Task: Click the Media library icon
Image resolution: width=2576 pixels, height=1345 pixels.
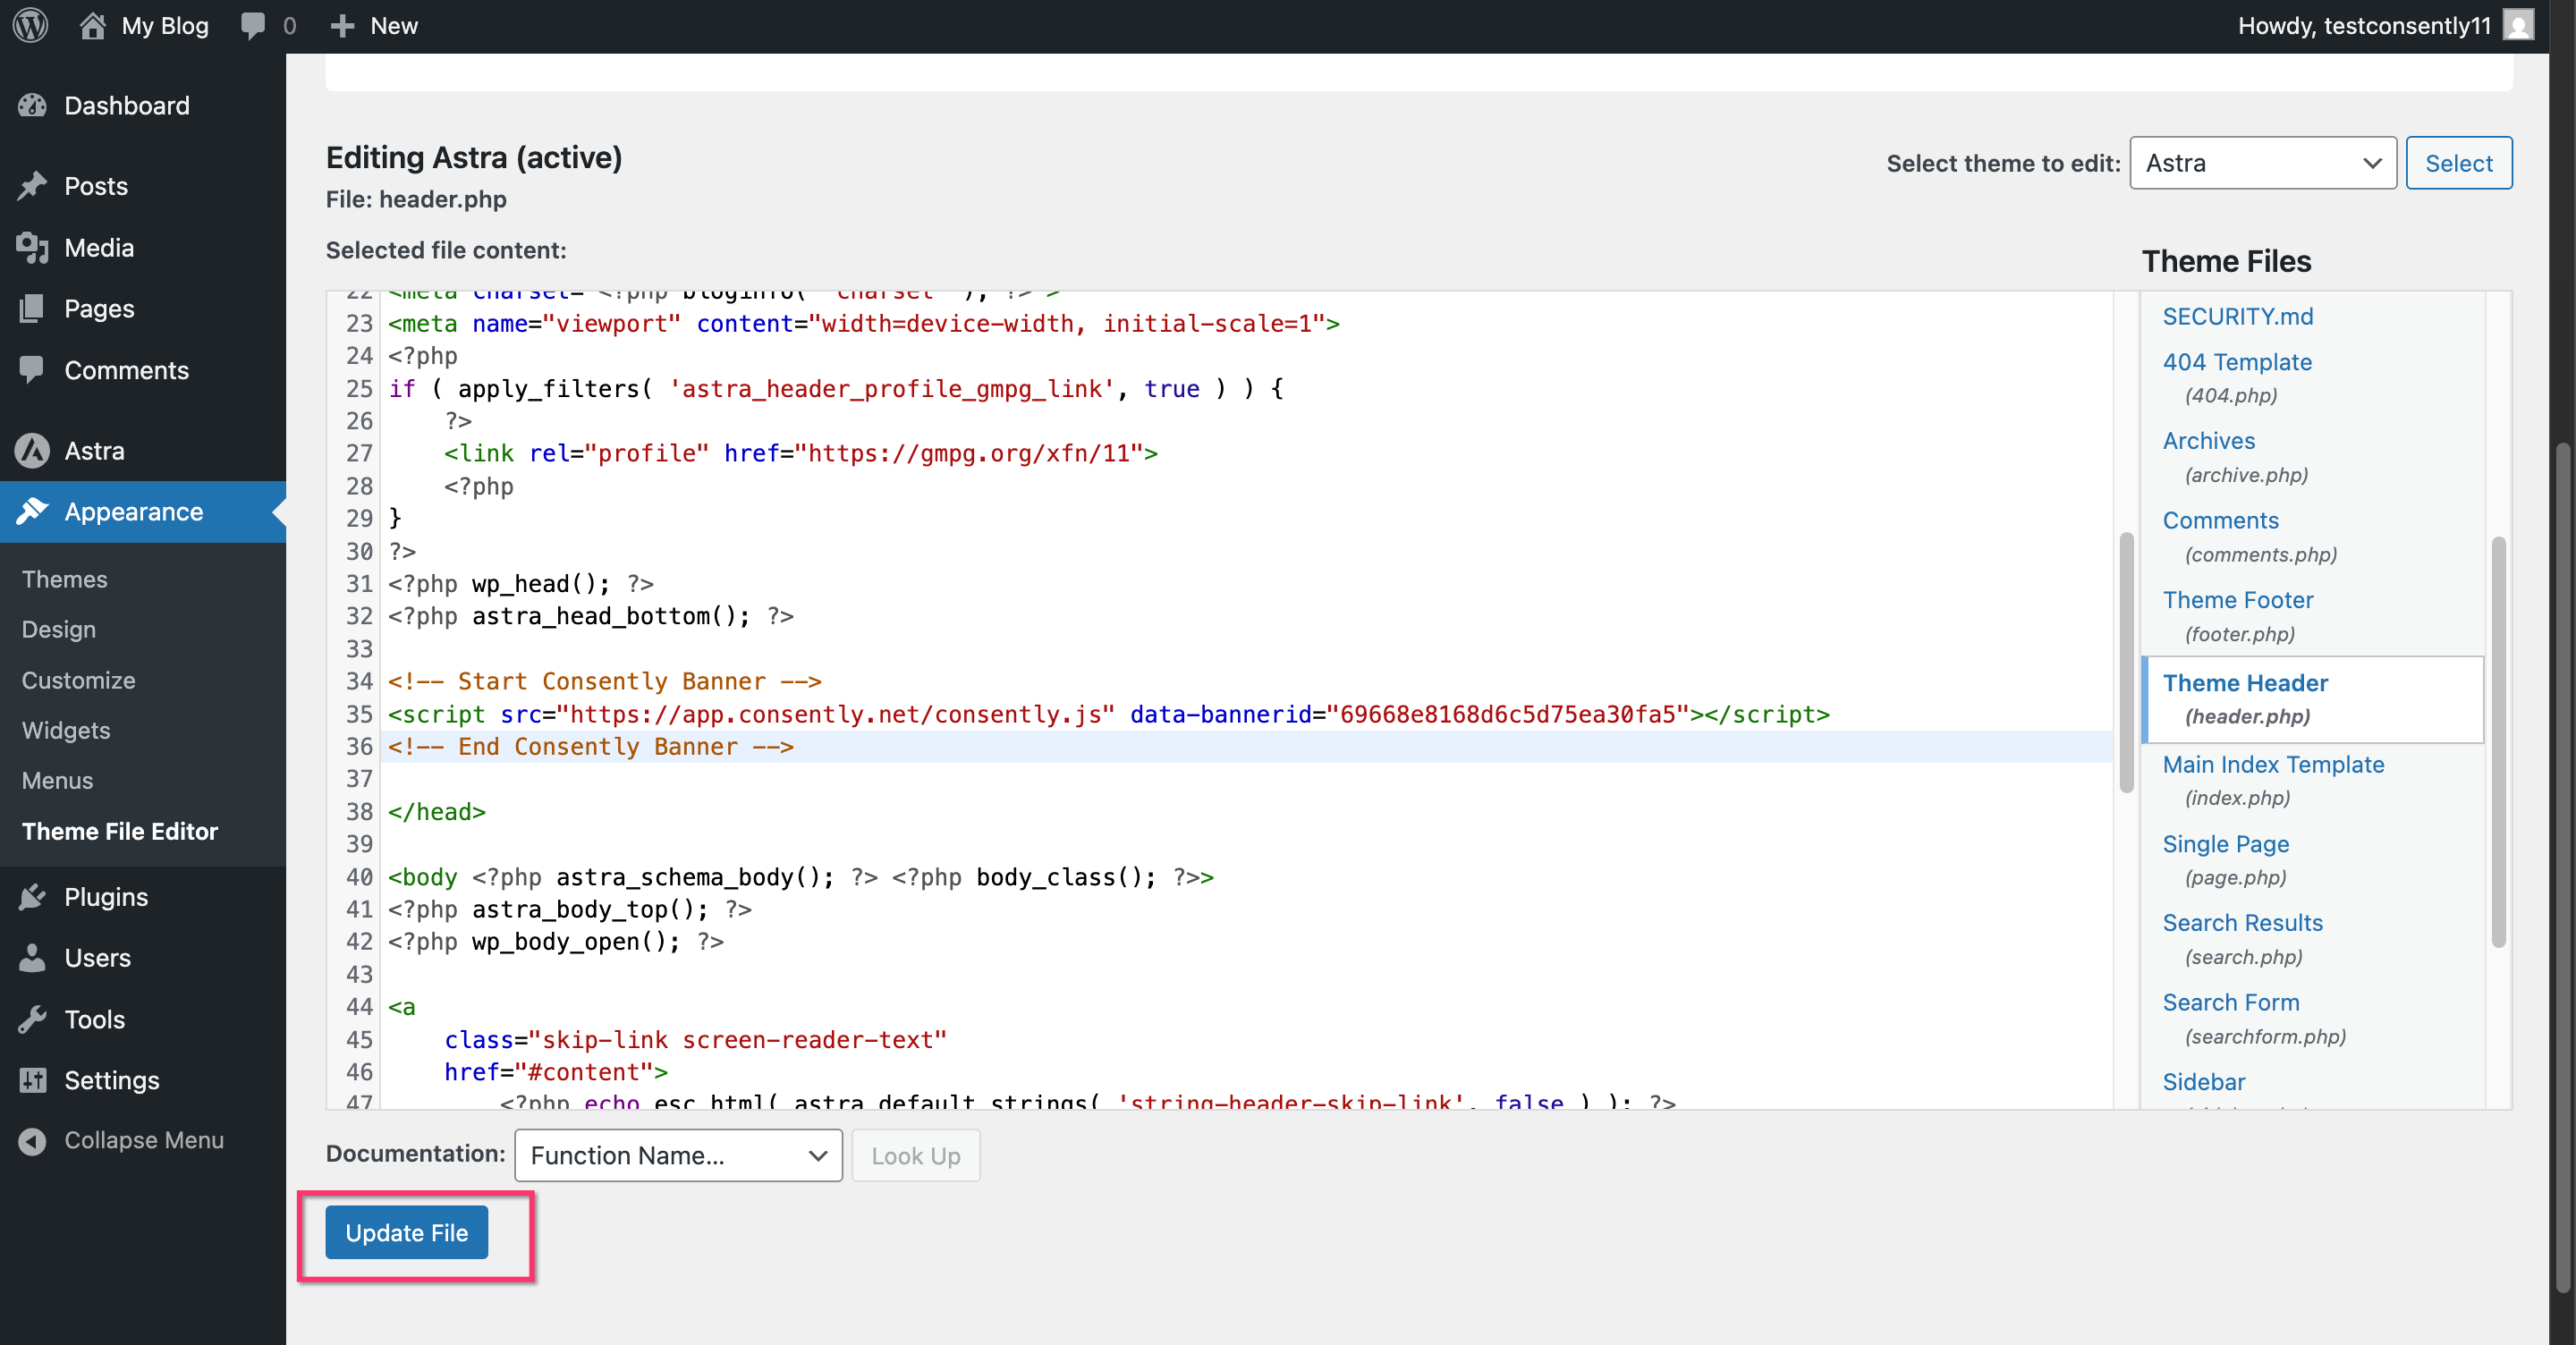Action: (33, 247)
